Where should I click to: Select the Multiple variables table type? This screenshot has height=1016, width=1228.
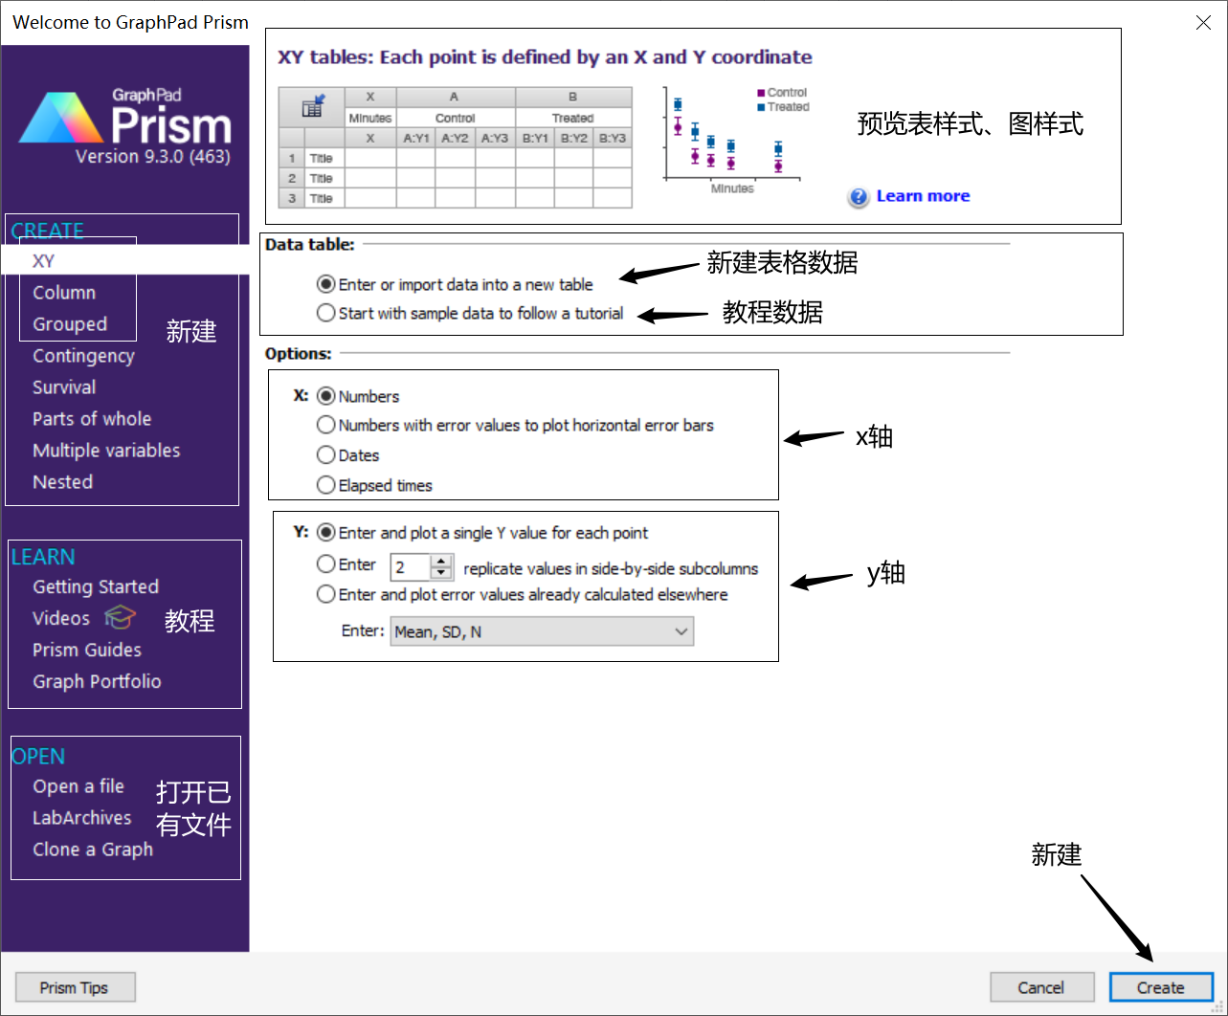point(106,450)
